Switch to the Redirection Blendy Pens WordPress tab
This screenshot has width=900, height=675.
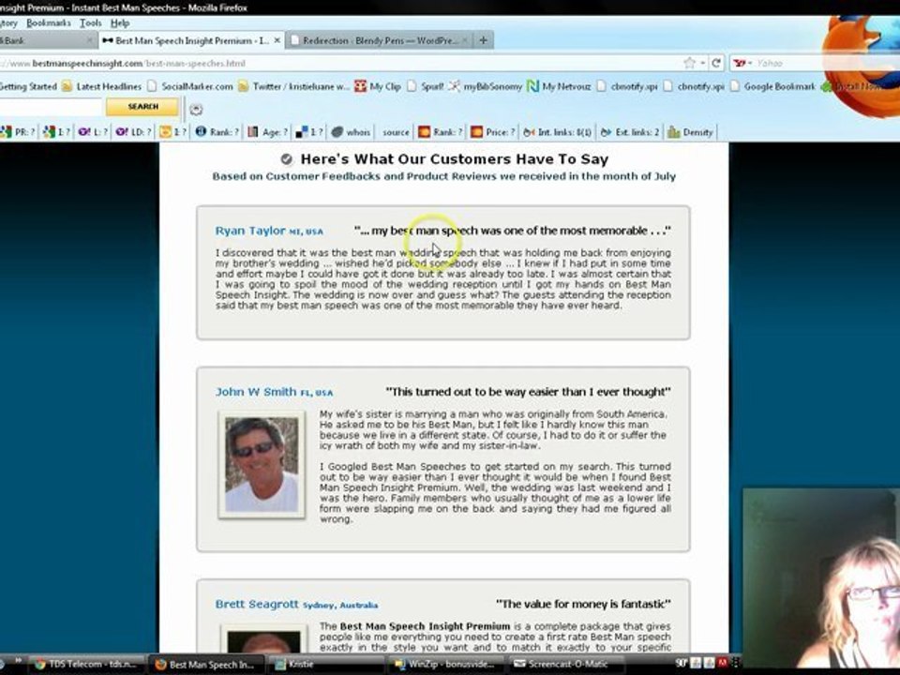(x=378, y=40)
